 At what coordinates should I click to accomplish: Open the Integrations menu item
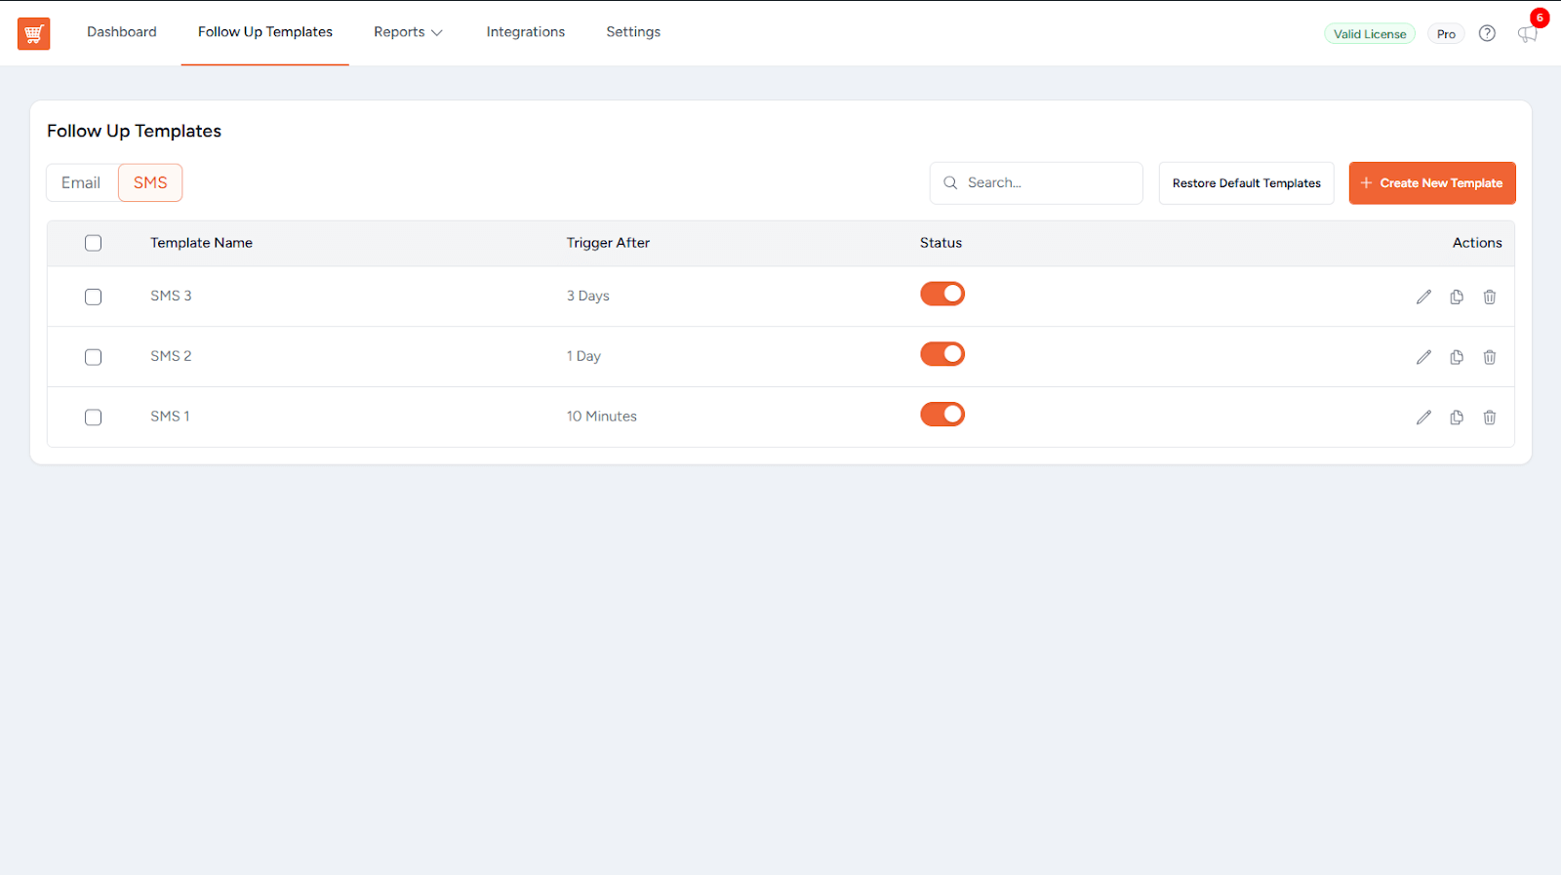click(x=525, y=32)
